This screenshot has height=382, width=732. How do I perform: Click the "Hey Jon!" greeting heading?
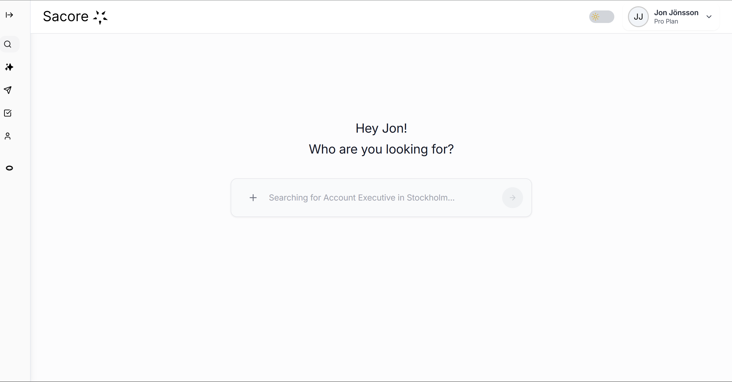tap(381, 128)
